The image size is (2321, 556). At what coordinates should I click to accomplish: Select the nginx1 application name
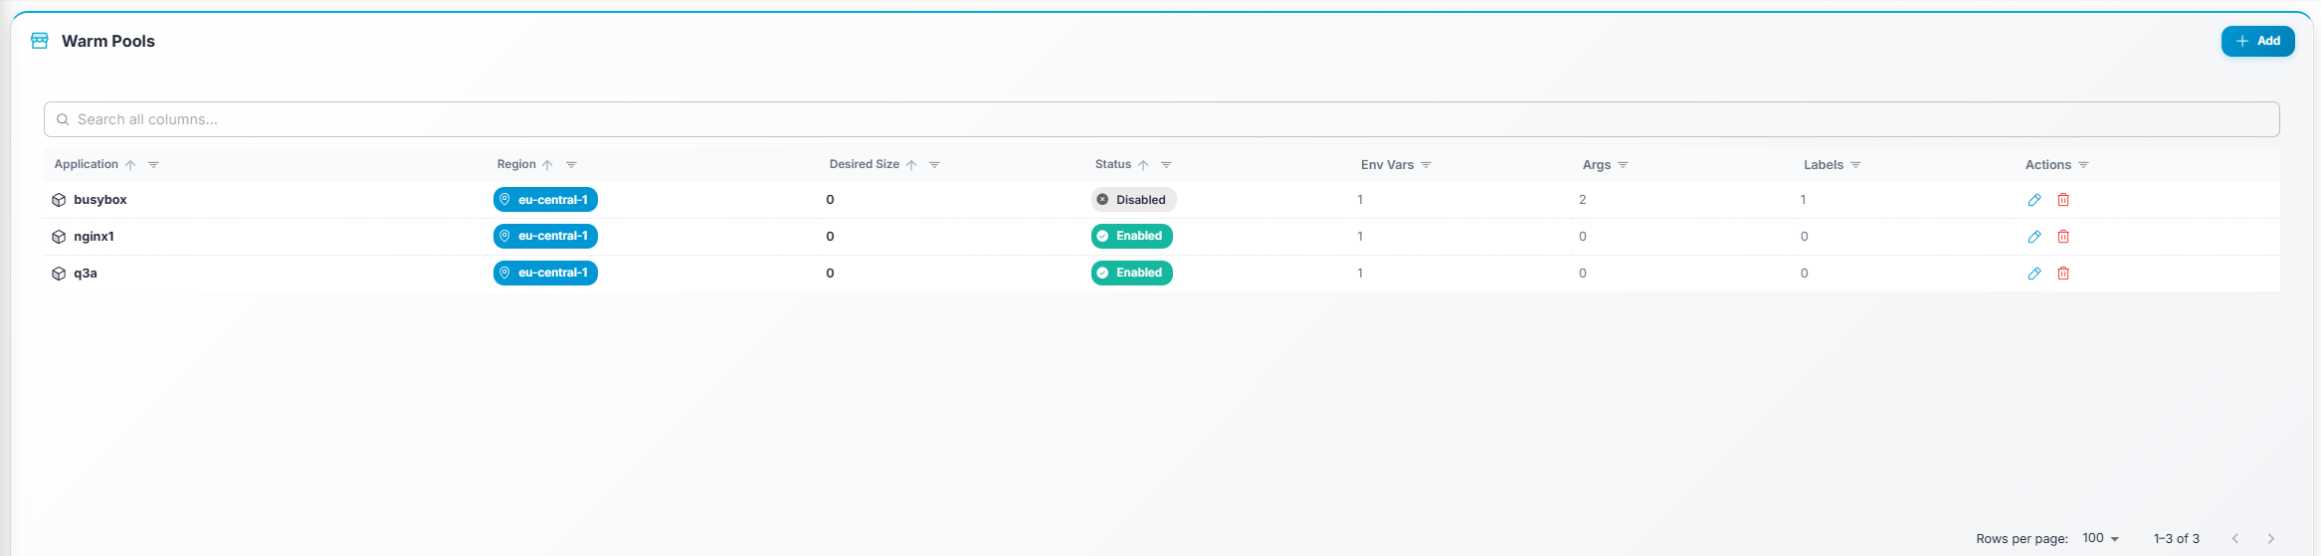(x=94, y=237)
